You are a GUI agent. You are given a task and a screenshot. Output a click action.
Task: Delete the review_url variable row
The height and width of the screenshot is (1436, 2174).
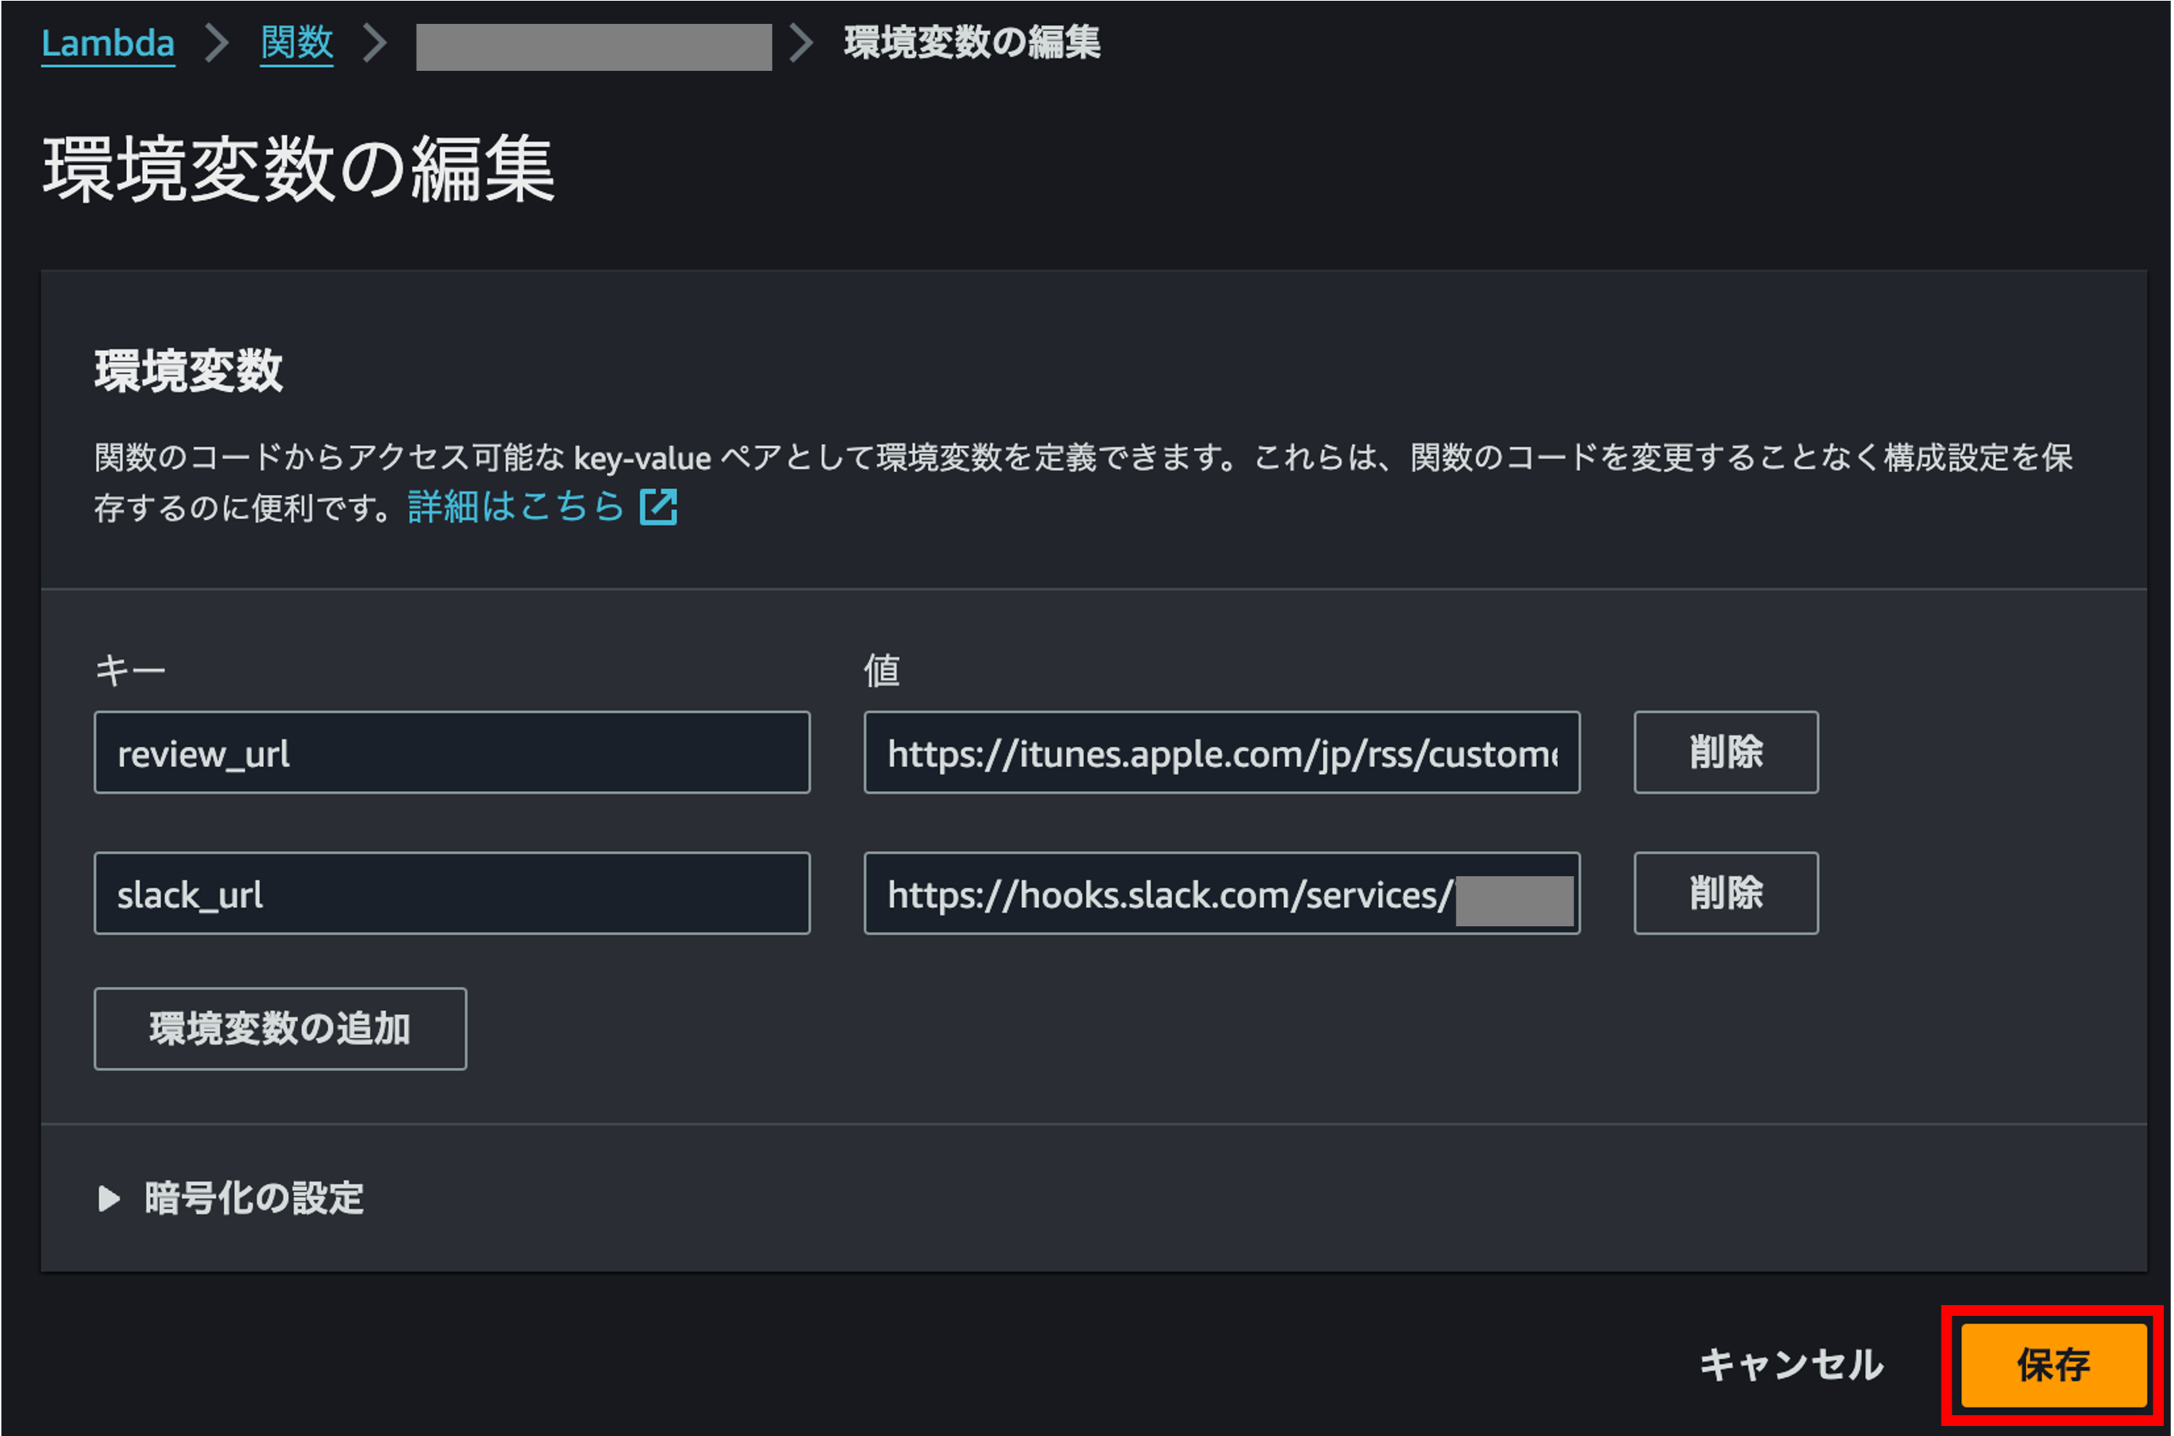coord(1725,753)
